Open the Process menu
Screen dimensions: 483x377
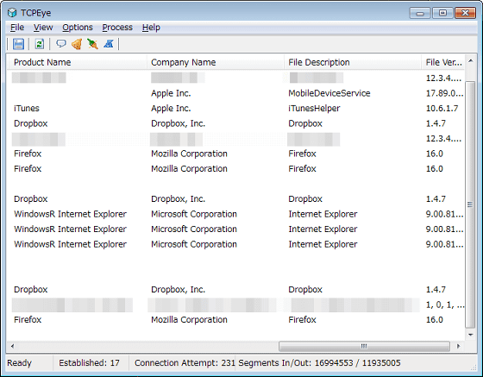click(x=117, y=28)
